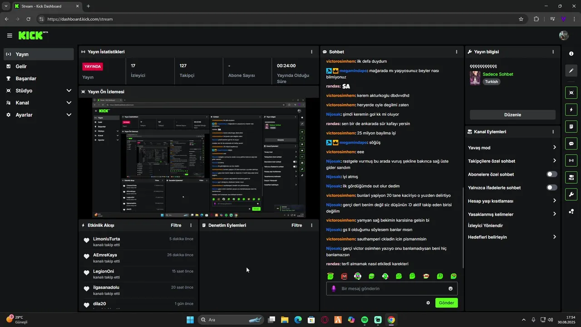581x327 pixels.
Task: Click İzleyici Yönlendir option
Action: pos(485,225)
